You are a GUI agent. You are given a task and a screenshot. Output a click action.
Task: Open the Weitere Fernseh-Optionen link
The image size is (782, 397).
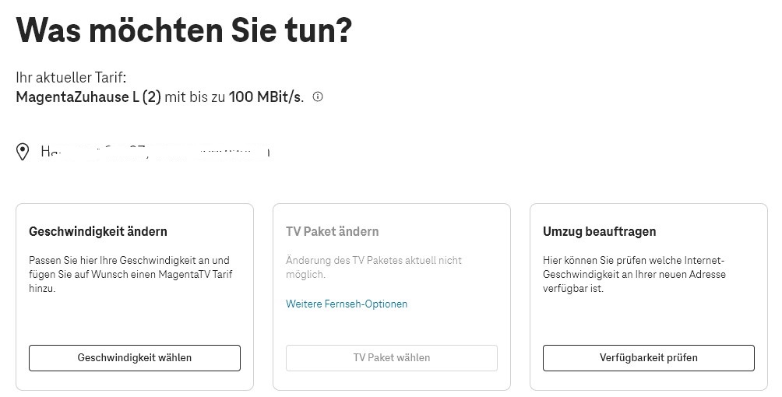[347, 304]
